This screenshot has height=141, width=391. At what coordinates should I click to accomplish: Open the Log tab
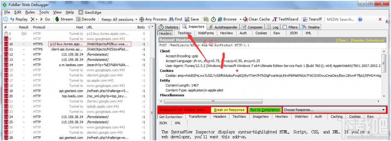coord(273,27)
